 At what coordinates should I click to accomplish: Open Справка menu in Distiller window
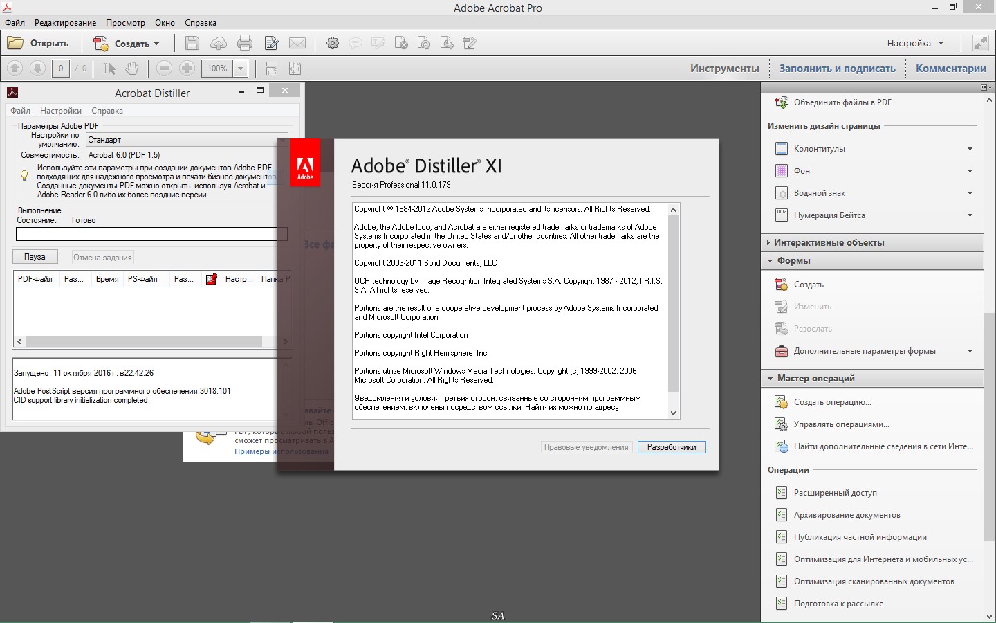click(x=107, y=111)
